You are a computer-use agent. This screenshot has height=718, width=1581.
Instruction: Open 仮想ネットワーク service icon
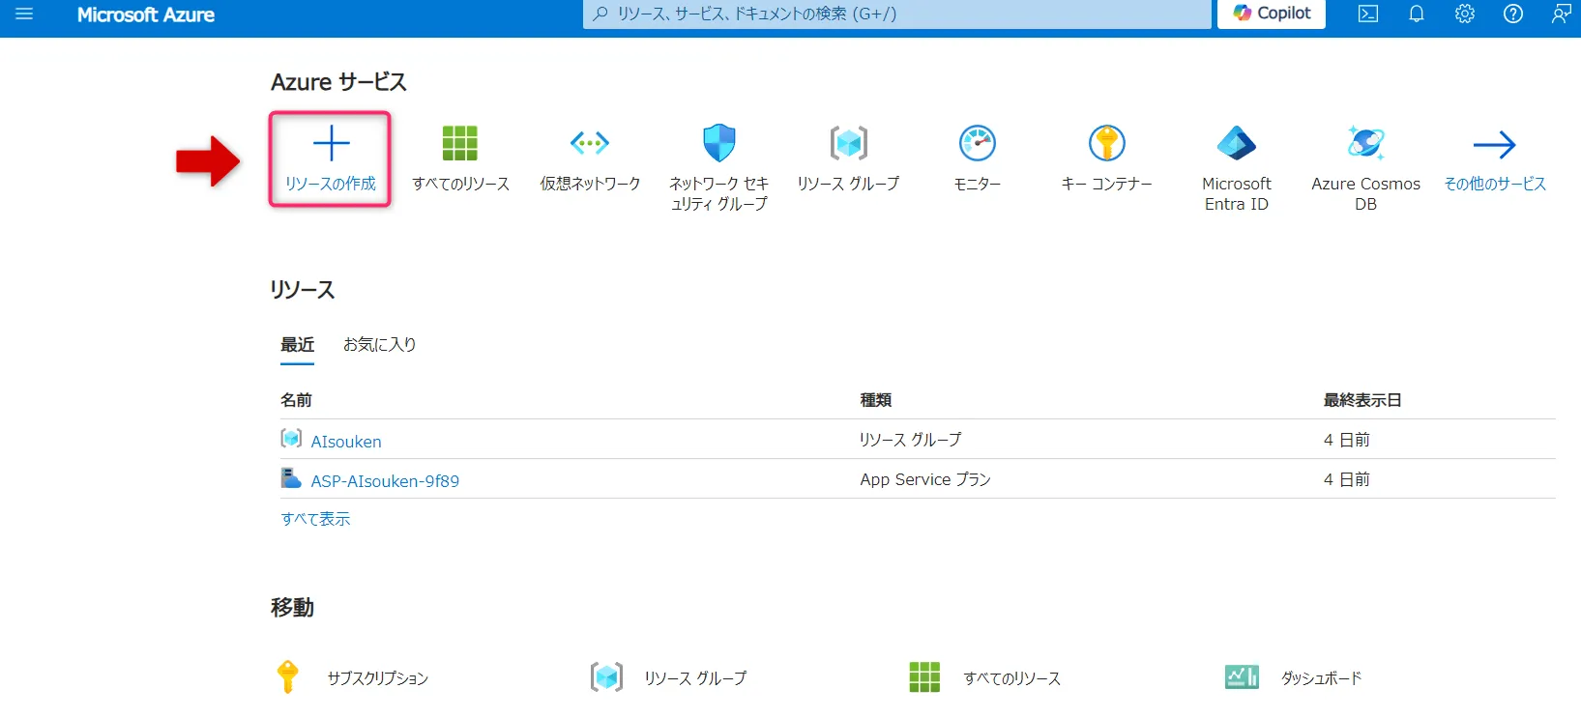click(x=590, y=143)
